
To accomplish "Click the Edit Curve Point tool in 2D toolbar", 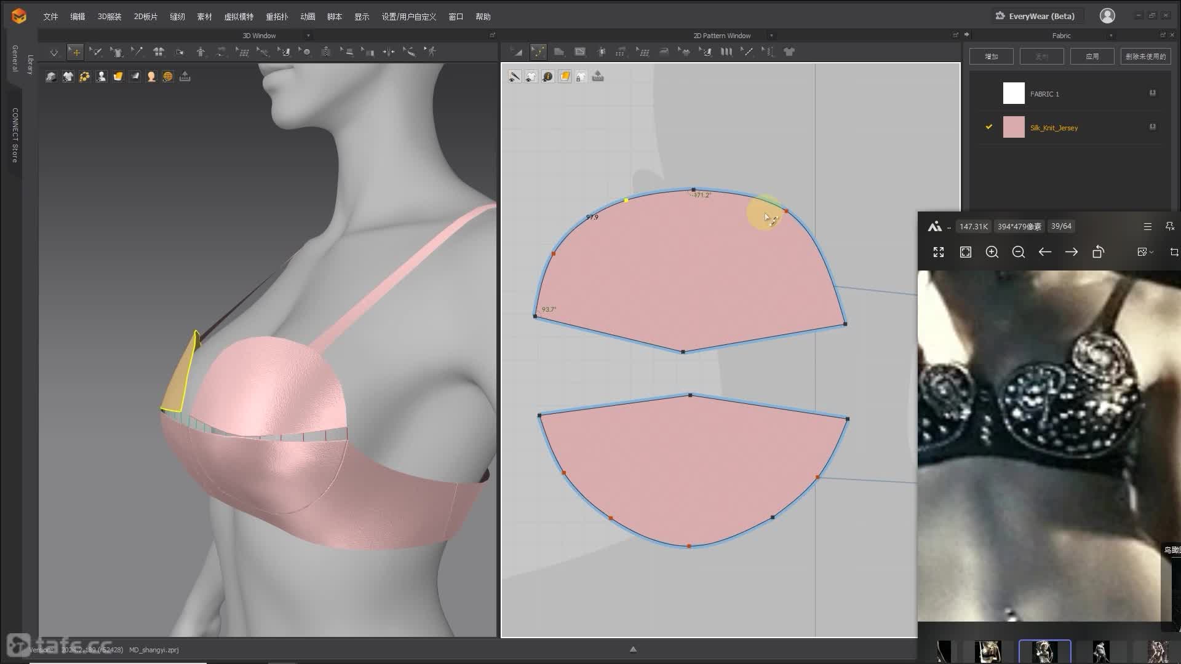I will 538,52.
